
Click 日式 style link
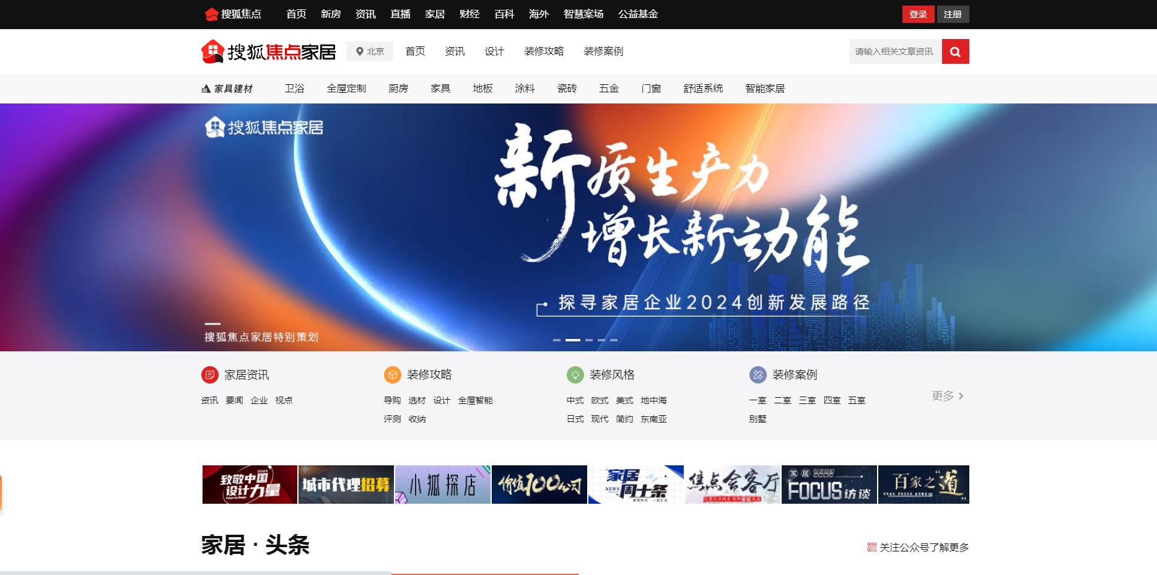point(575,419)
